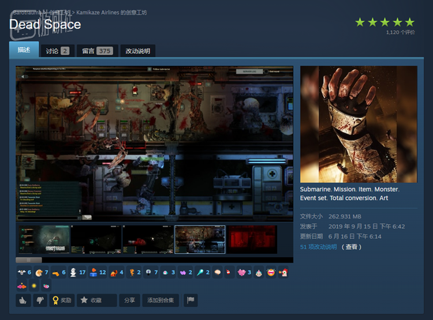
Task: Click the thumbs up rate button
Action: (24, 300)
